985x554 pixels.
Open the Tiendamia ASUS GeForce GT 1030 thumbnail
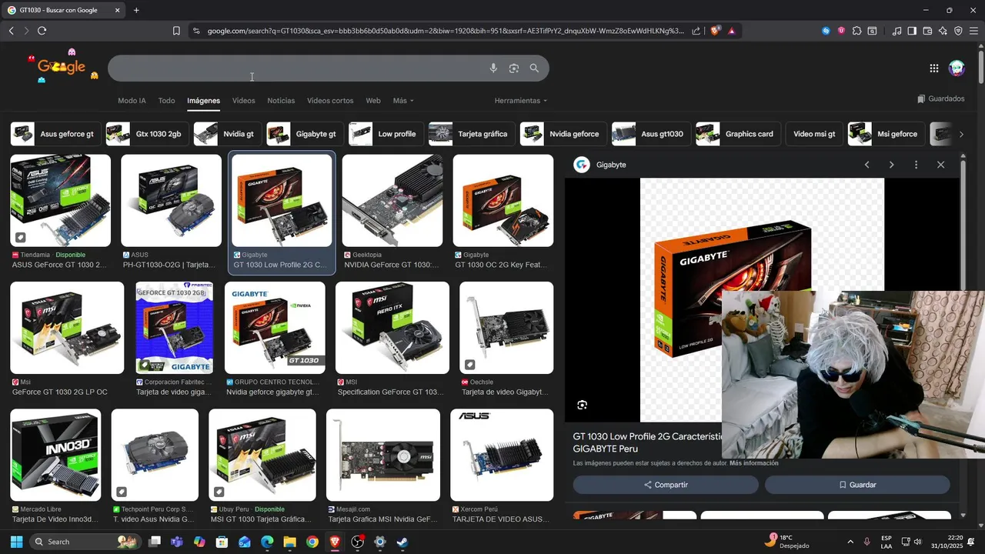[x=60, y=200]
